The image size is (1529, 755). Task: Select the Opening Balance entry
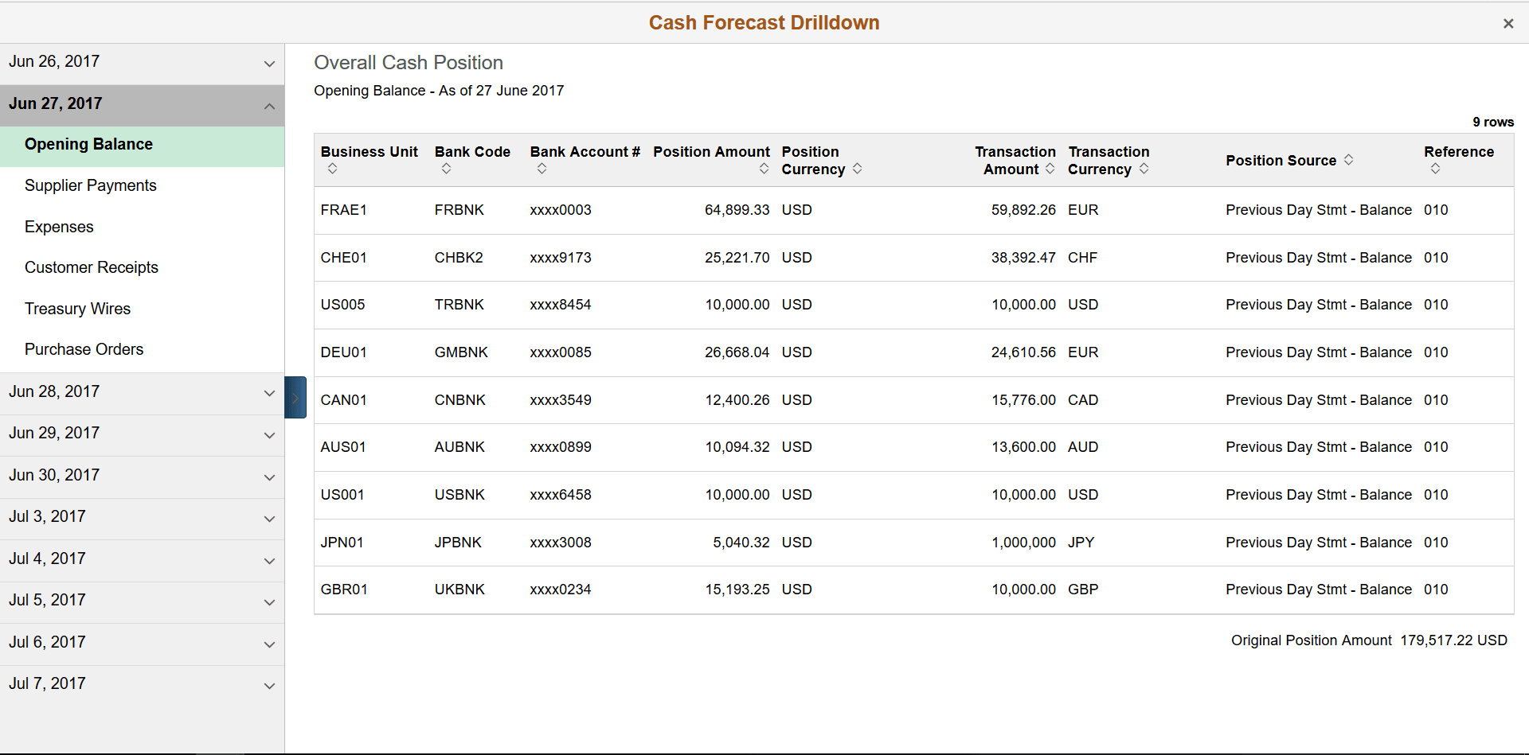[x=88, y=144]
